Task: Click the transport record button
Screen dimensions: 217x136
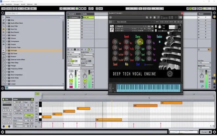Action: pos(82,9)
